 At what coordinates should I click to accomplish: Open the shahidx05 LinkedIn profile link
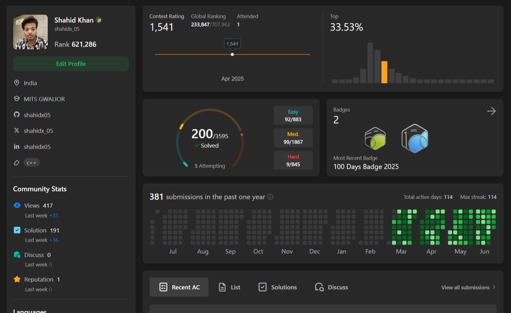(x=37, y=147)
